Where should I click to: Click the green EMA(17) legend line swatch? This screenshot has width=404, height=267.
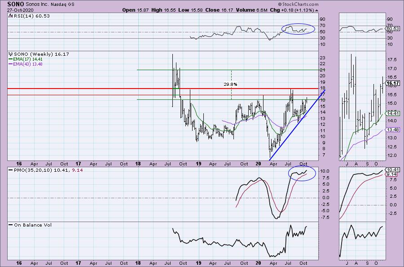click(11, 59)
